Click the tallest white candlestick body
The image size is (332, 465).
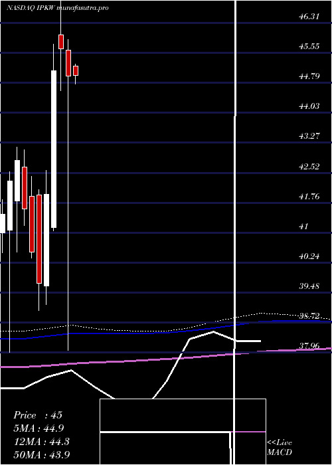[x=54, y=149]
